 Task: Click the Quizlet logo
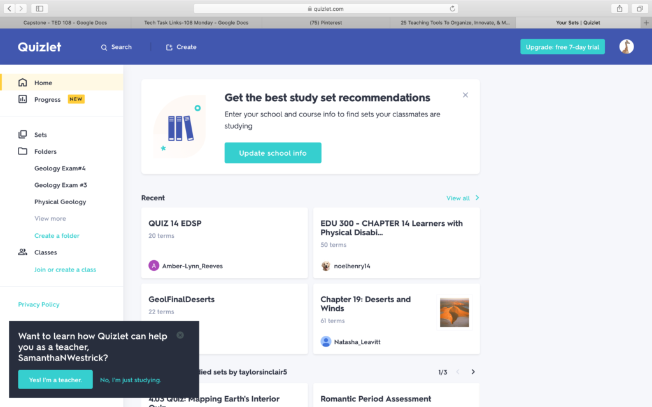39,46
